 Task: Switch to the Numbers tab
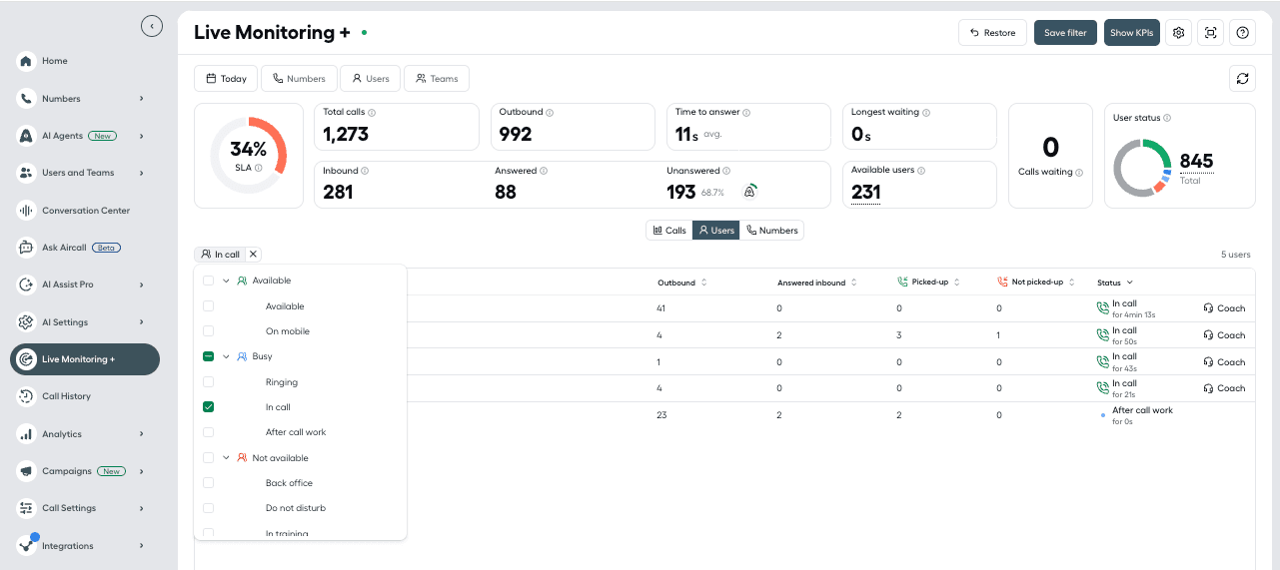coord(772,231)
